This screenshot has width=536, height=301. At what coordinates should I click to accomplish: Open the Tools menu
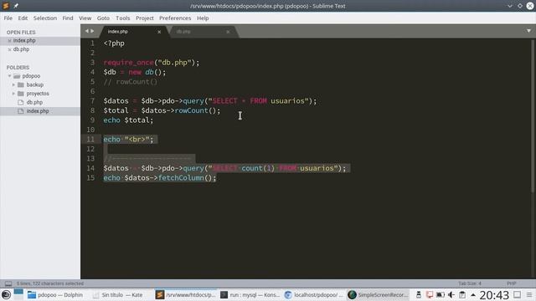(123, 18)
